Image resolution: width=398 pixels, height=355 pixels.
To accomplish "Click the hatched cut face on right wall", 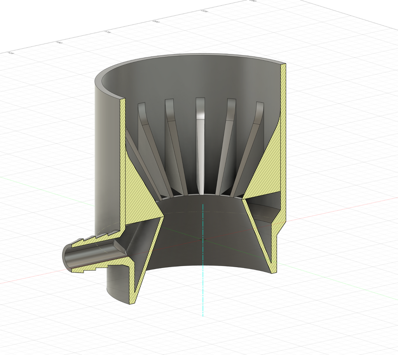I will (x=283, y=142).
